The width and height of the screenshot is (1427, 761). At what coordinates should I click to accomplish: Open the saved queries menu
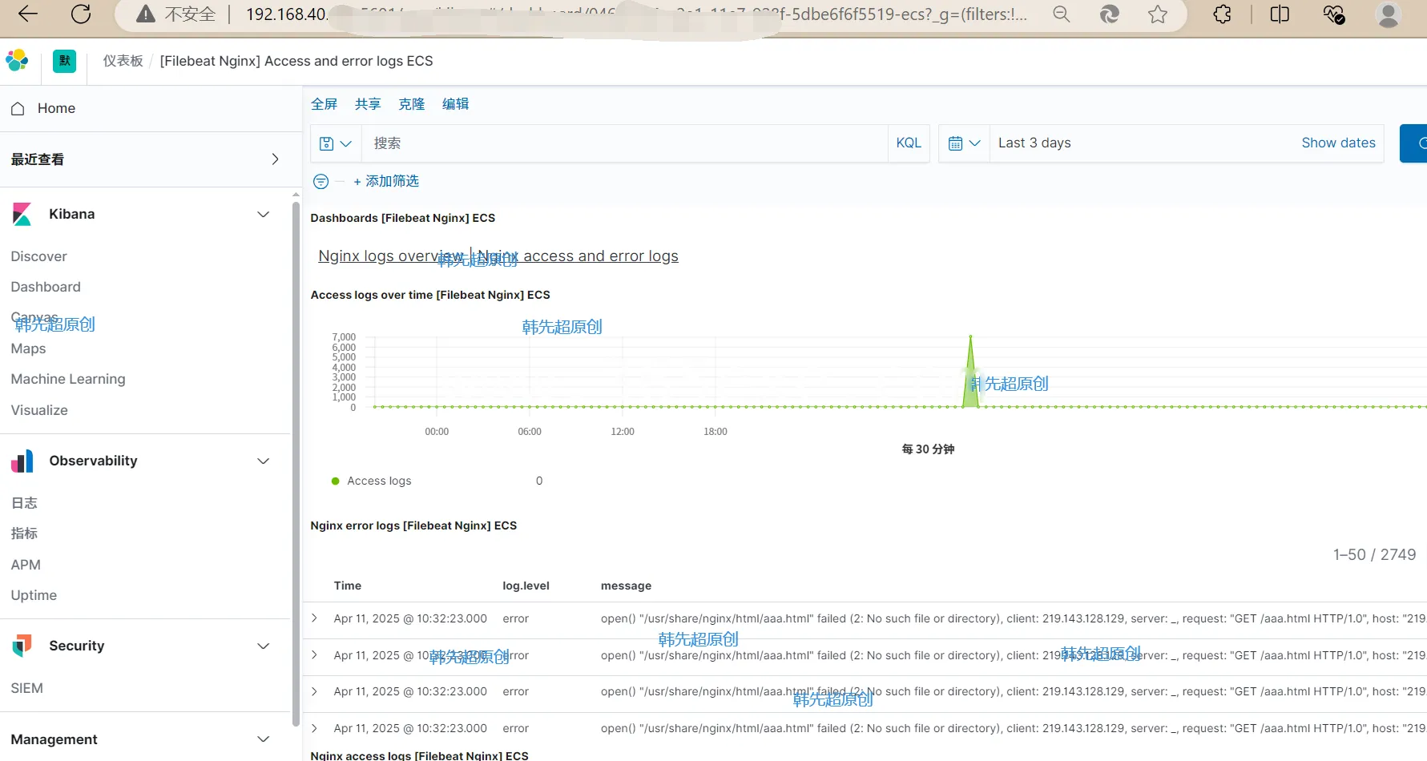[336, 143]
